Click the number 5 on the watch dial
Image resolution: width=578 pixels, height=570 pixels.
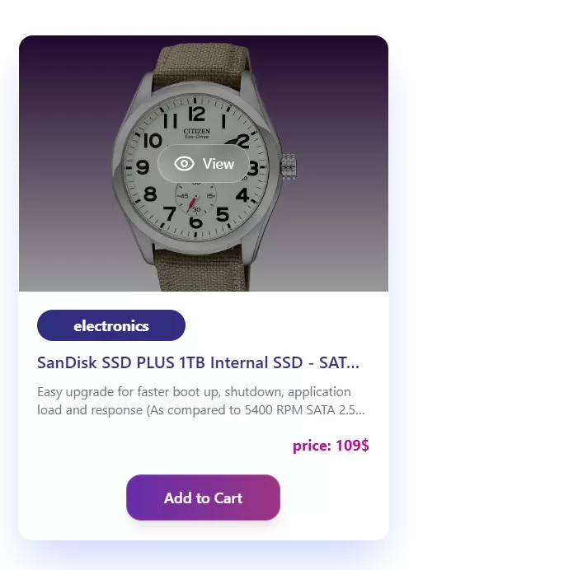point(223,214)
